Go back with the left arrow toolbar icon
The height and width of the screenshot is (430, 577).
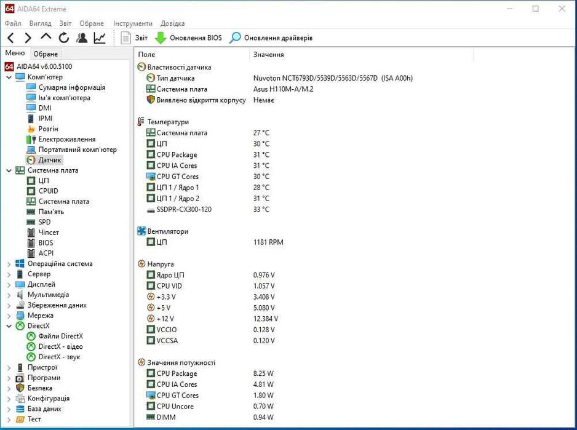(x=11, y=38)
